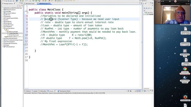Minimize the Package Explorer view

[20, 3]
